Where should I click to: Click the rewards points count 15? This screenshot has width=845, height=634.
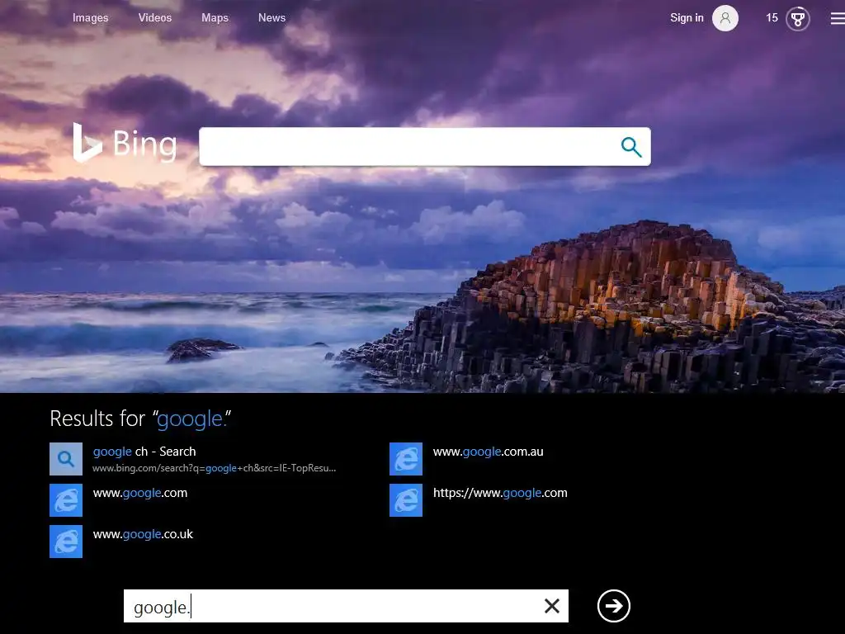point(772,18)
